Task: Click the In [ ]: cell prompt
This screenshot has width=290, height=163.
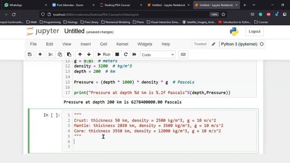Action: [x=52, y=115]
